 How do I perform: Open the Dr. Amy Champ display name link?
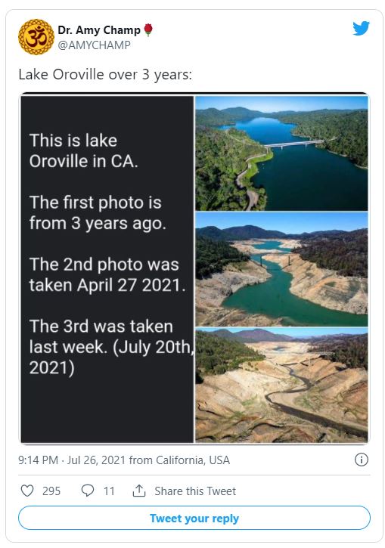pos(99,30)
